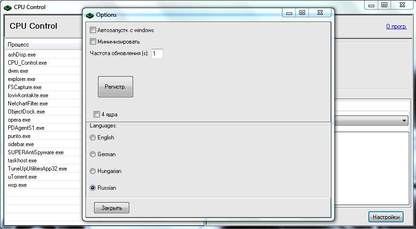The width and height of the screenshot is (416, 229).
Task: Select English language radio button
Action: click(93, 137)
